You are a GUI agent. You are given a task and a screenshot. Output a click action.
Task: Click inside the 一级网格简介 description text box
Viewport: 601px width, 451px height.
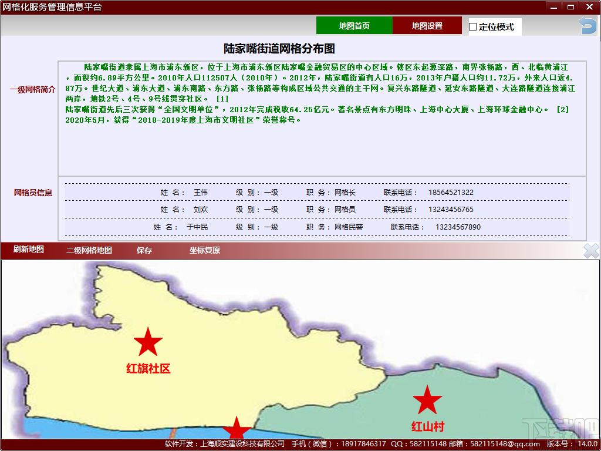pyautogui.click(x=322, y=119)
